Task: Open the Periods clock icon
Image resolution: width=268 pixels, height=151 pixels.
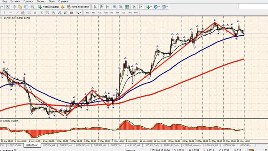Action: pos(156,7)
